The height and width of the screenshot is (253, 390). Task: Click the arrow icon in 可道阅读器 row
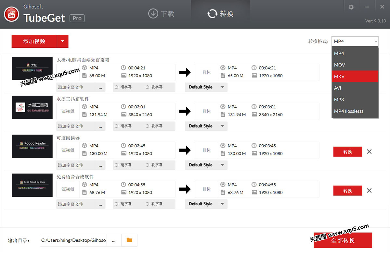(185, 150)
